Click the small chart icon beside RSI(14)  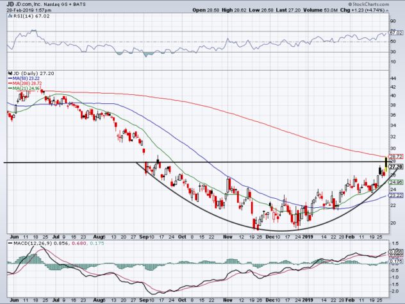coord(10,16)
